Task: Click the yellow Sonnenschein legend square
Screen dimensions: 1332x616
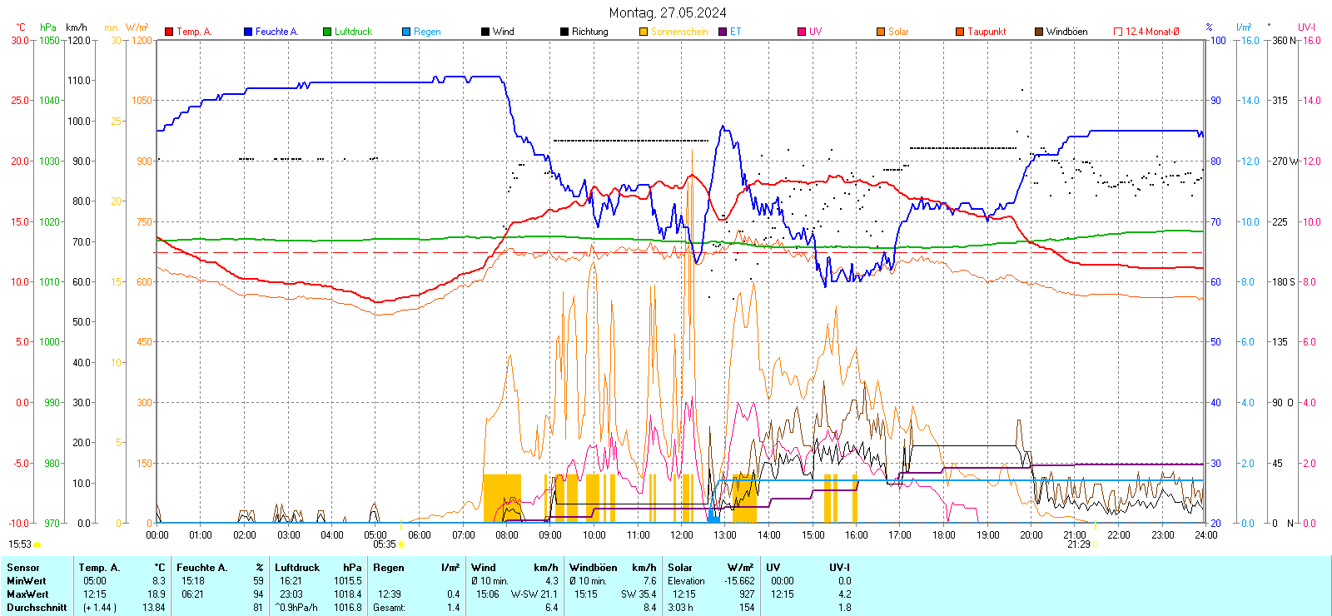Action: click(644, 32)
